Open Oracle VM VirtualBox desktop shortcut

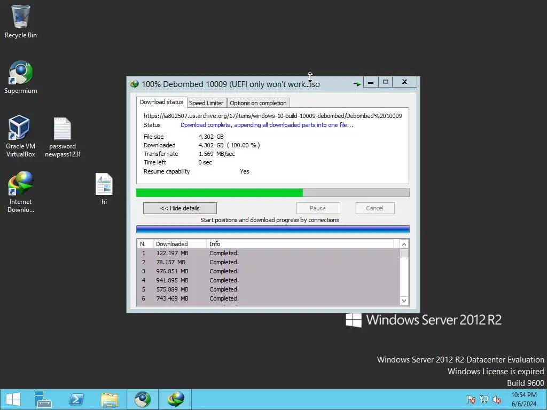click(21, 136)
